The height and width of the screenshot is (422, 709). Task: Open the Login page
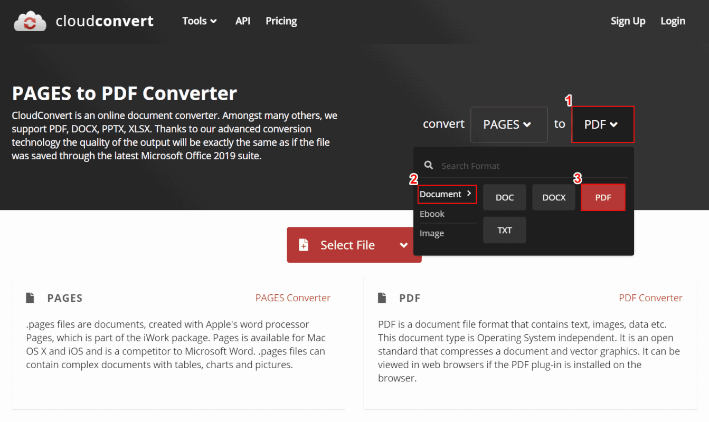pos(673,21)
